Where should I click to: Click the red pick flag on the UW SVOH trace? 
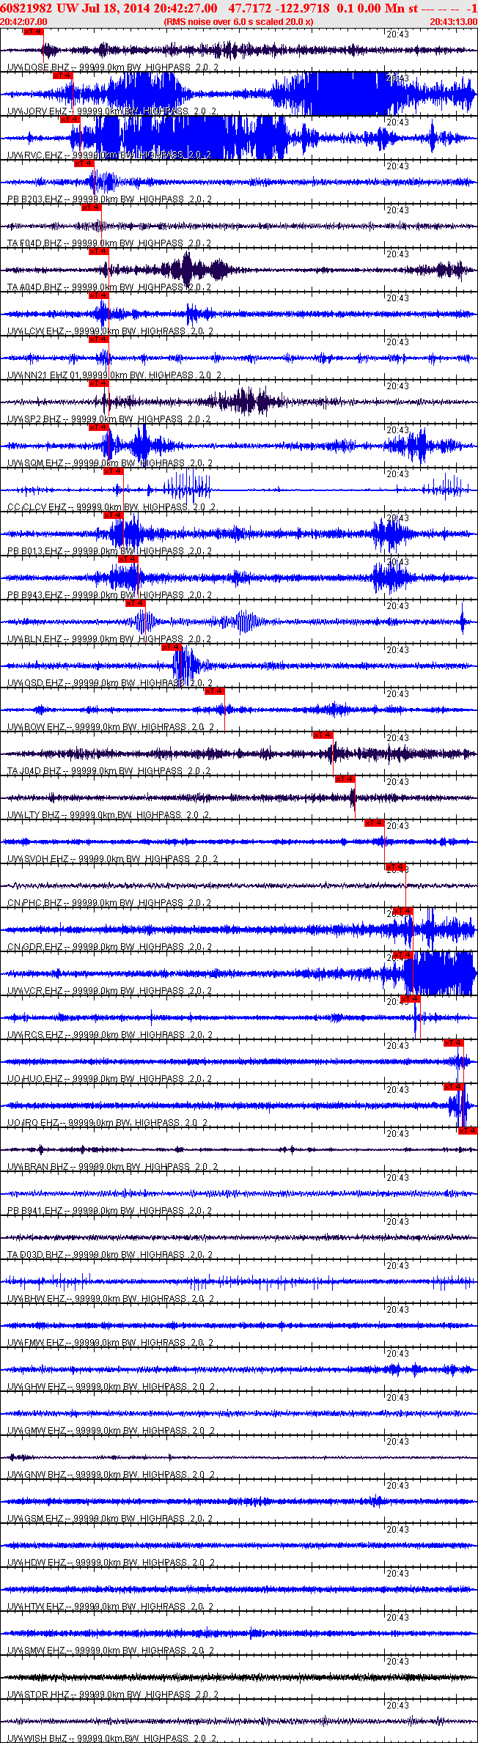375,823
